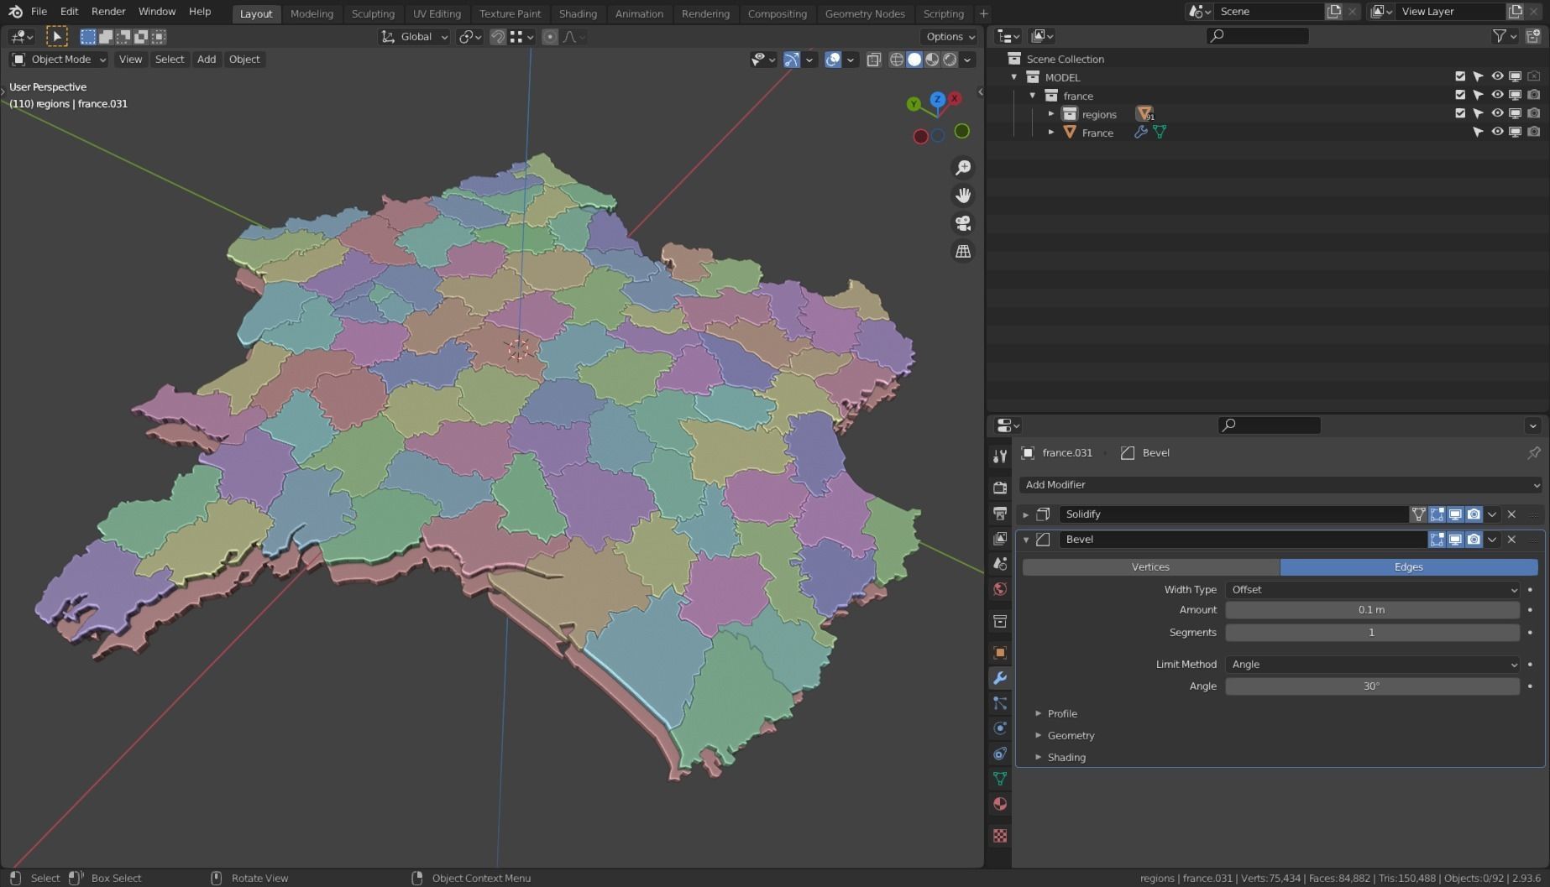1550x887 pixels.
Task: Click the Z axis on the navigation gizmo
Action: pos(937,100)
